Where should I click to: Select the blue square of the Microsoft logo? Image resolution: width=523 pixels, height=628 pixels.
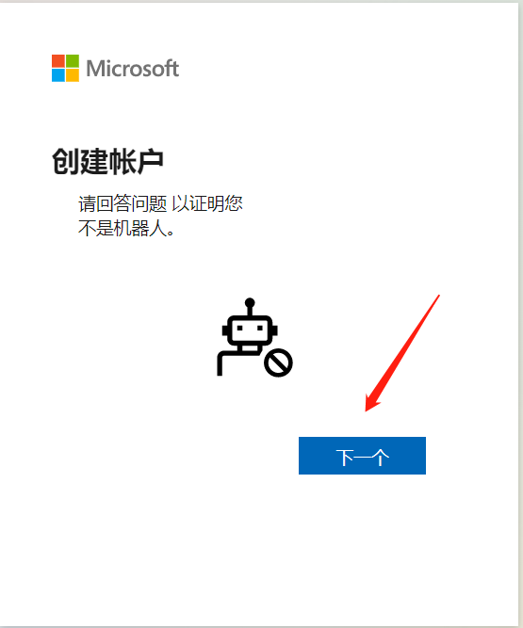point(58,75)
